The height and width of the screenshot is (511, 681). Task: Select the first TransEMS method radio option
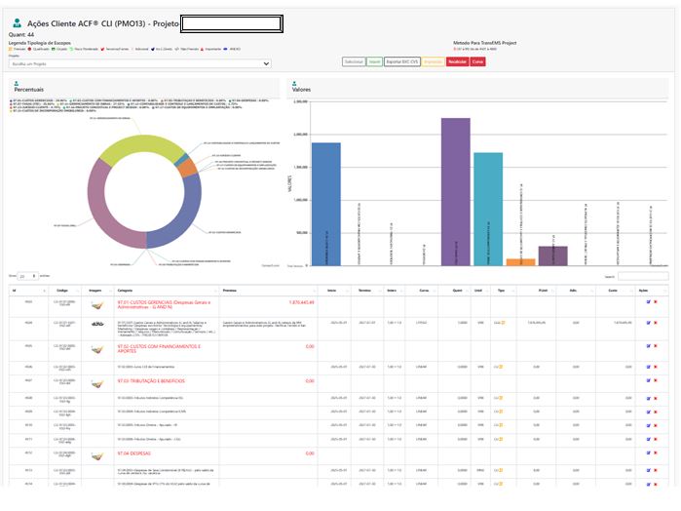(x=456, y=49)
